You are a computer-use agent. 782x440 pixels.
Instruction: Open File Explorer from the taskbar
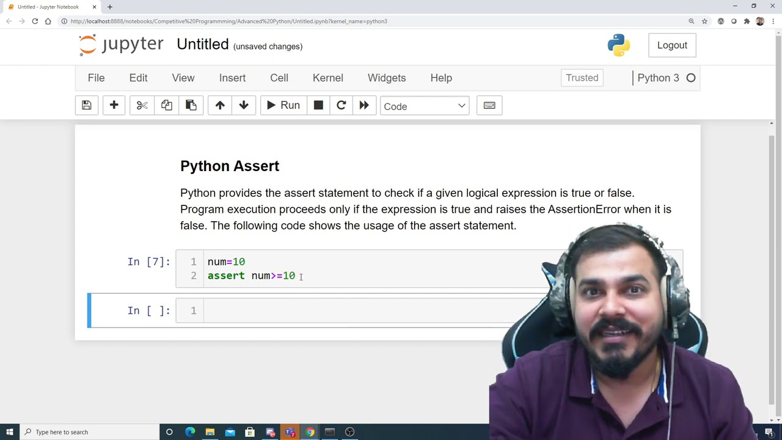(x=210, y=432)
